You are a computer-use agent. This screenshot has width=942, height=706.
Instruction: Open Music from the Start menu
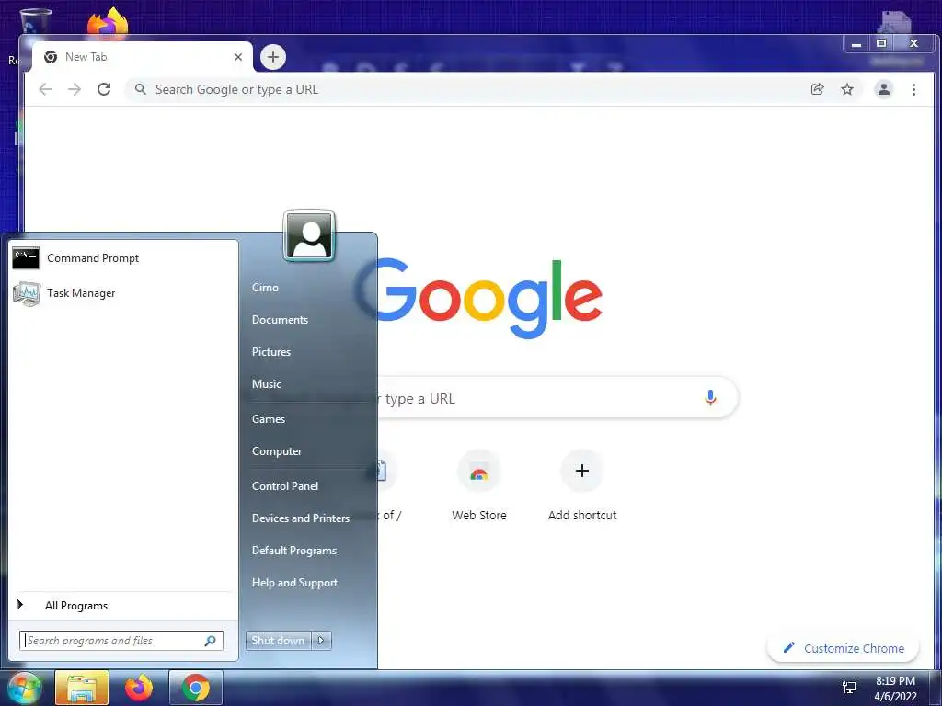pyautogui.click(x=266, y=384)
